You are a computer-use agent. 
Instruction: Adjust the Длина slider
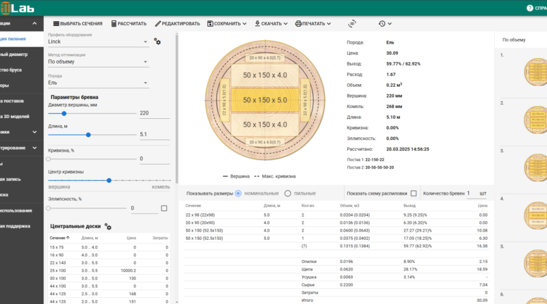click(88, 135)
